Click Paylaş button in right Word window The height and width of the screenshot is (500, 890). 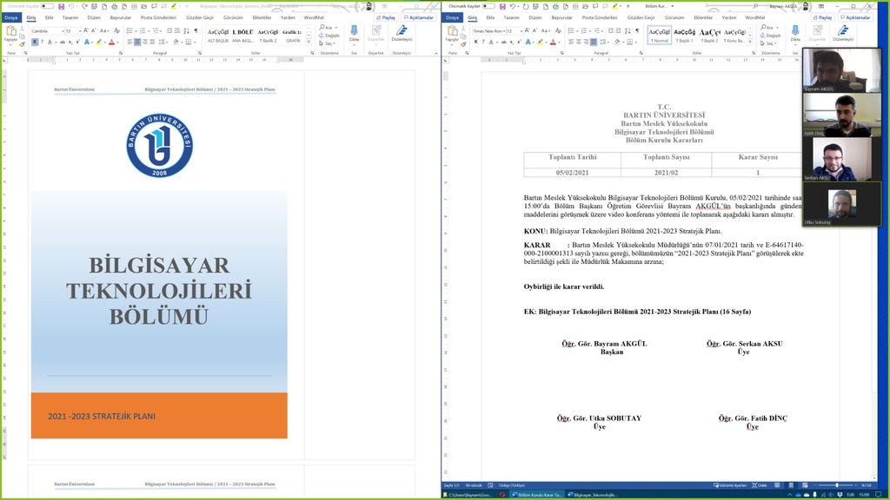click(821, 17)
